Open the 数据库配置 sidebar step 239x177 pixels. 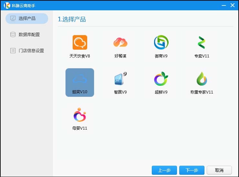[x=27, y=34]
